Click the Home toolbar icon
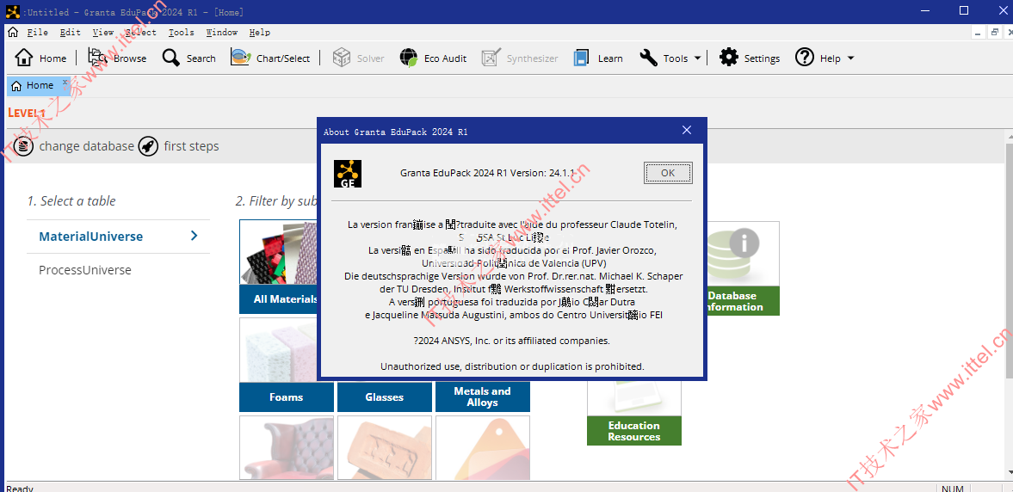 click(24, 58)
